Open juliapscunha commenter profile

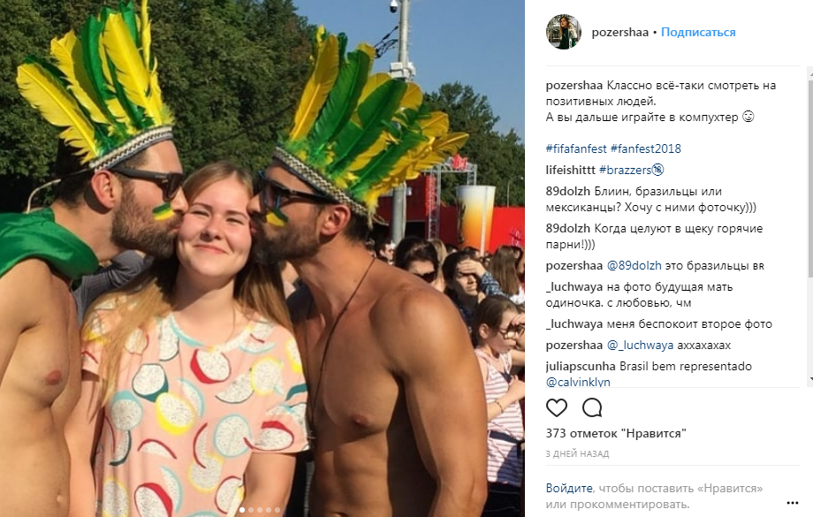tap(581, 367)
